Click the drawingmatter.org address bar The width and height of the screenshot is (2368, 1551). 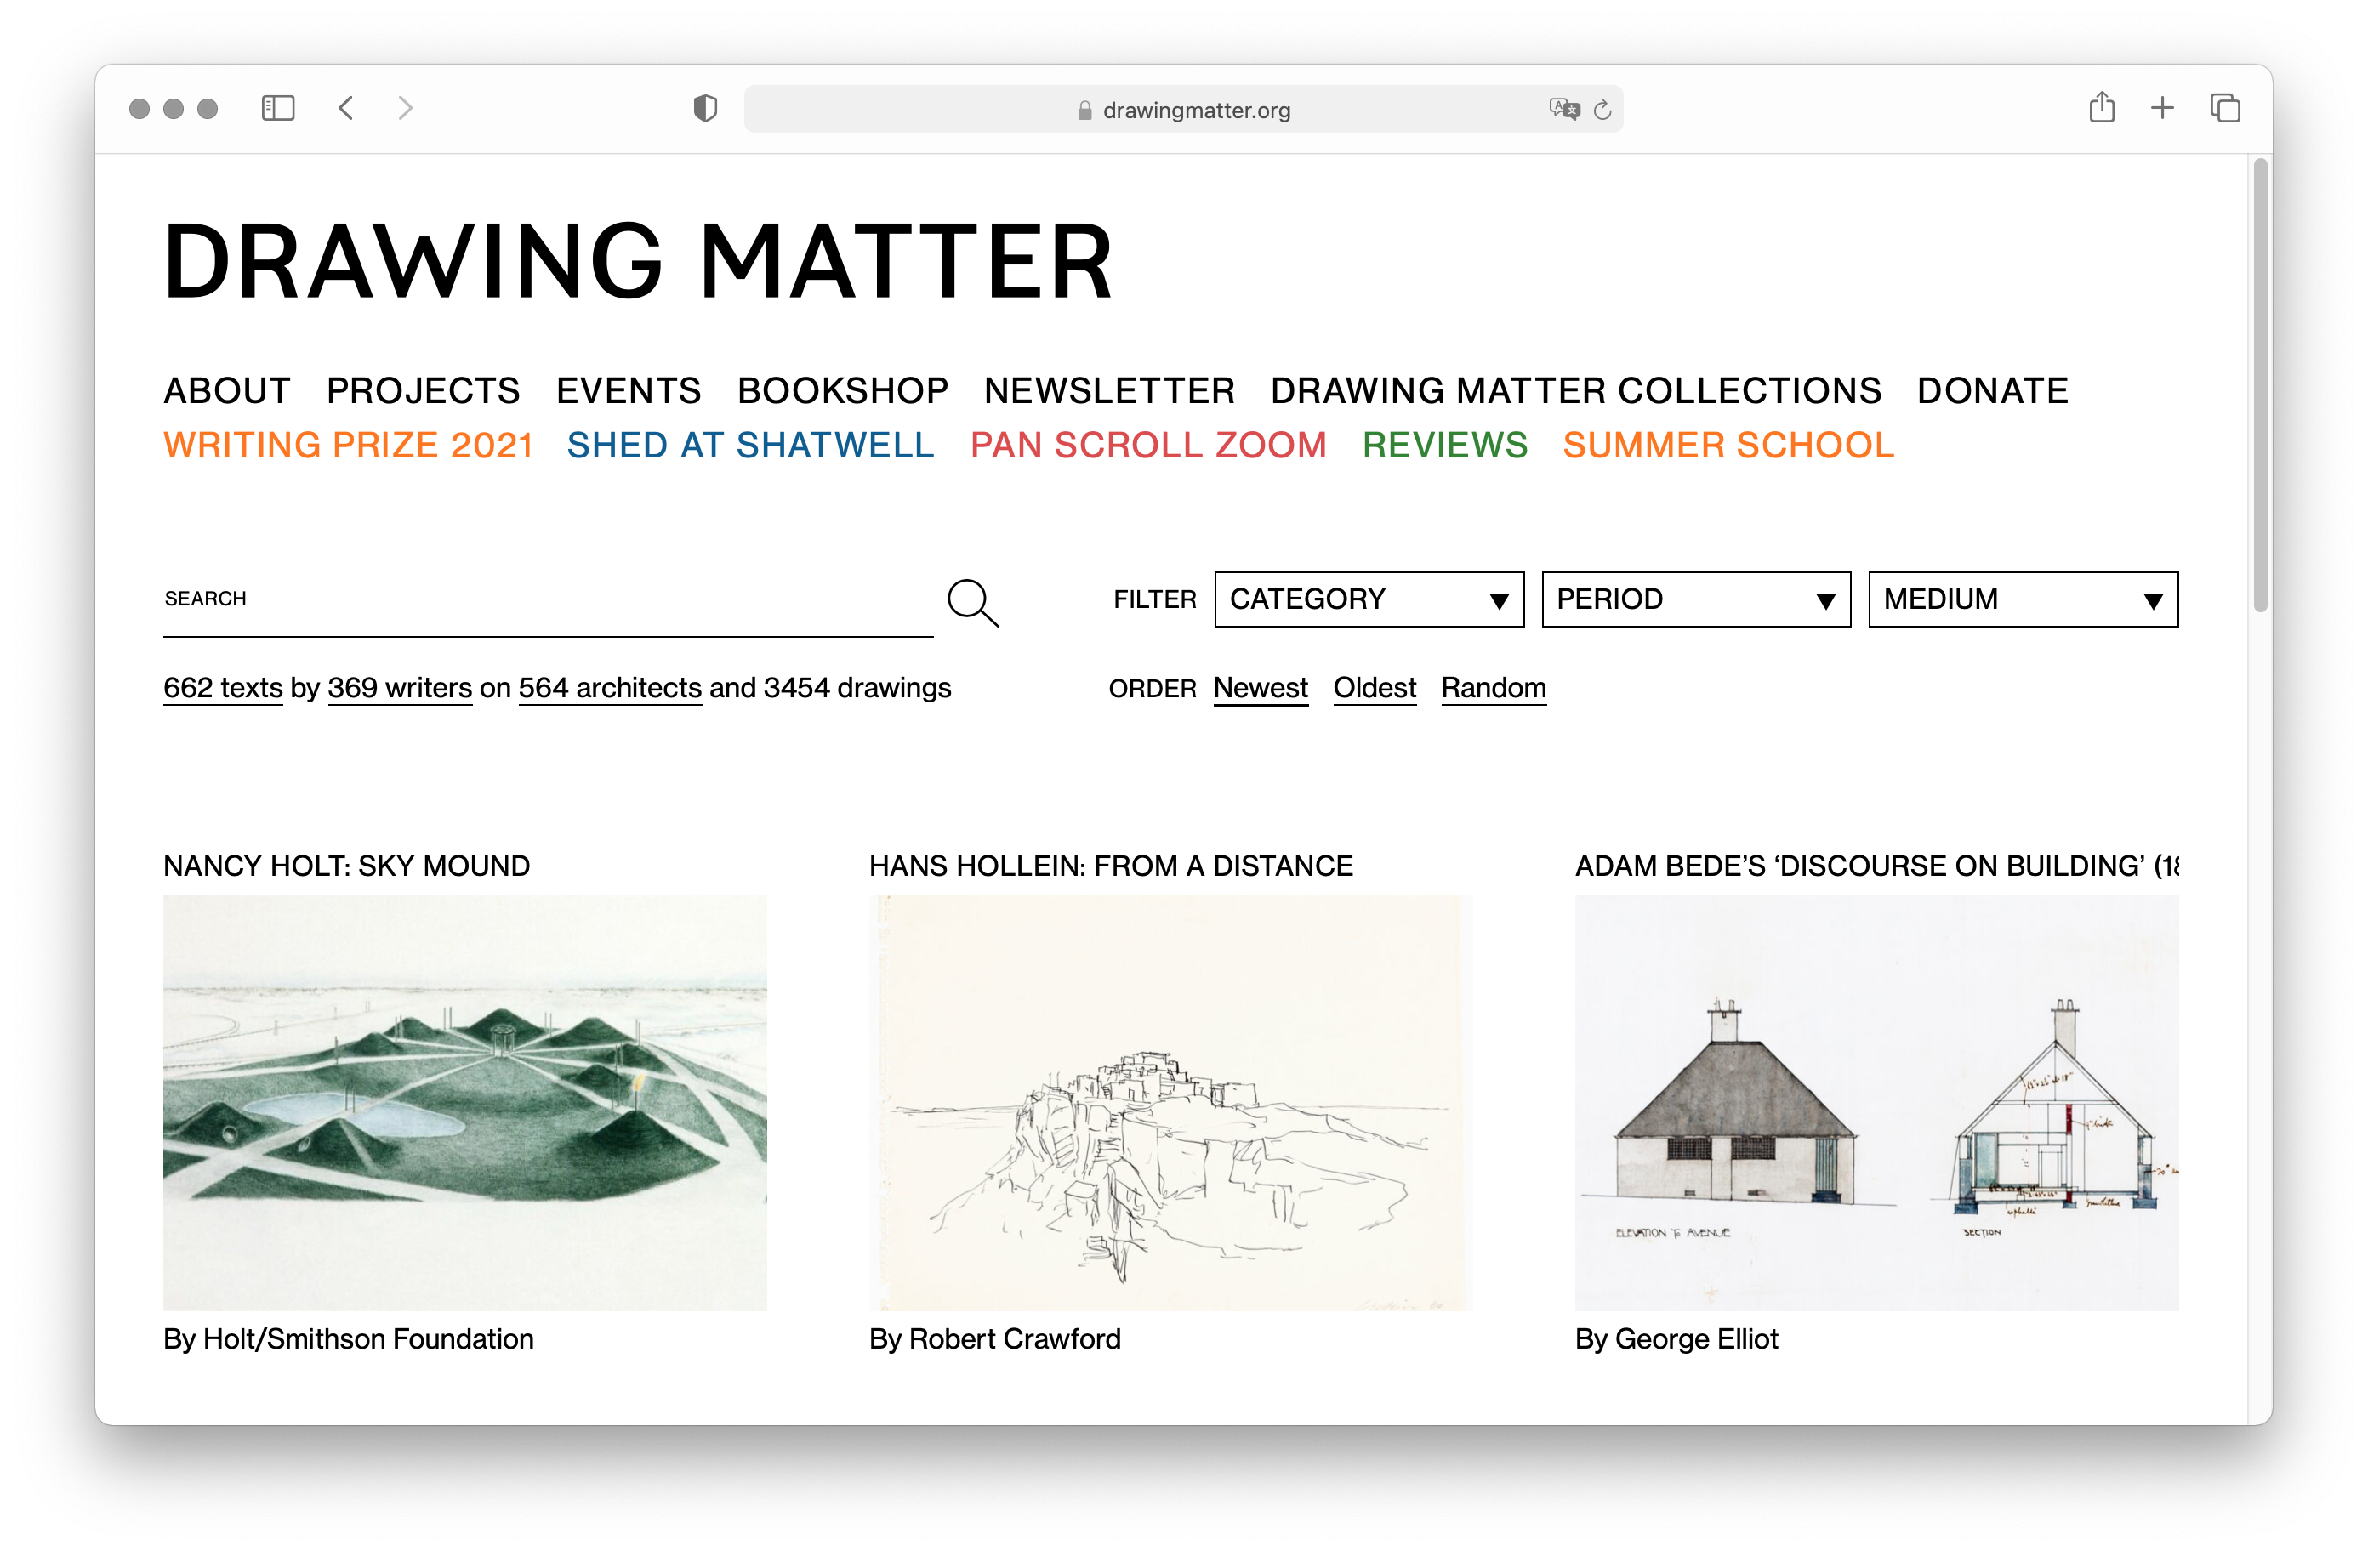1183,110
